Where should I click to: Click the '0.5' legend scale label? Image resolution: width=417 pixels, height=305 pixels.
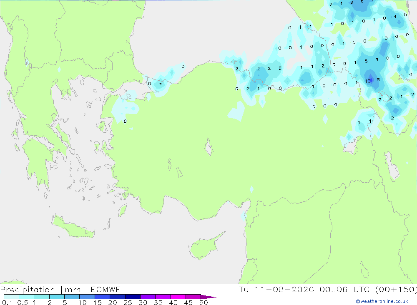click(23, 303)
